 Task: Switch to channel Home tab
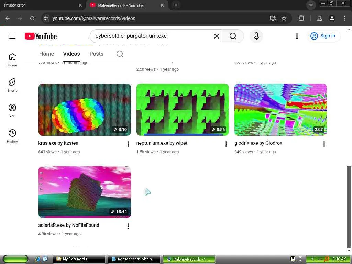[x=46, y=54]
